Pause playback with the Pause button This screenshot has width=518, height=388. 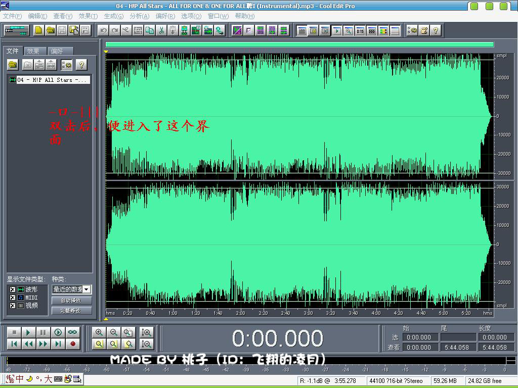click(43, 332)
